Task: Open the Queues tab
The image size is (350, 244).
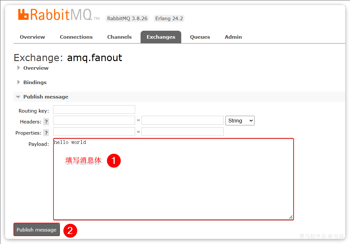Action: [x=200, y=37]
